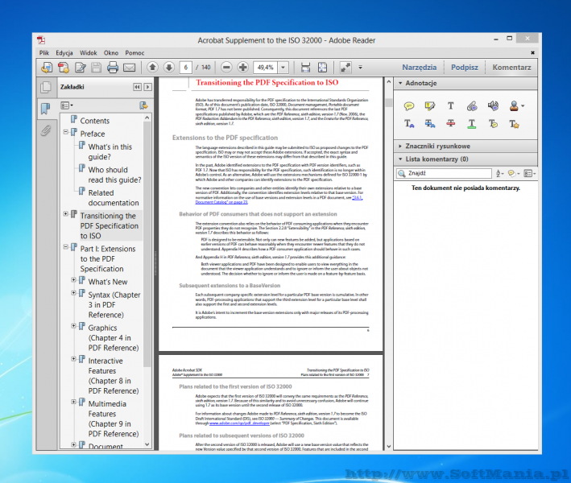This screenshot has width=571, height=483.
Task: Open bookmarks panel icon in sidebar
Action: click(x=46, y=109)
